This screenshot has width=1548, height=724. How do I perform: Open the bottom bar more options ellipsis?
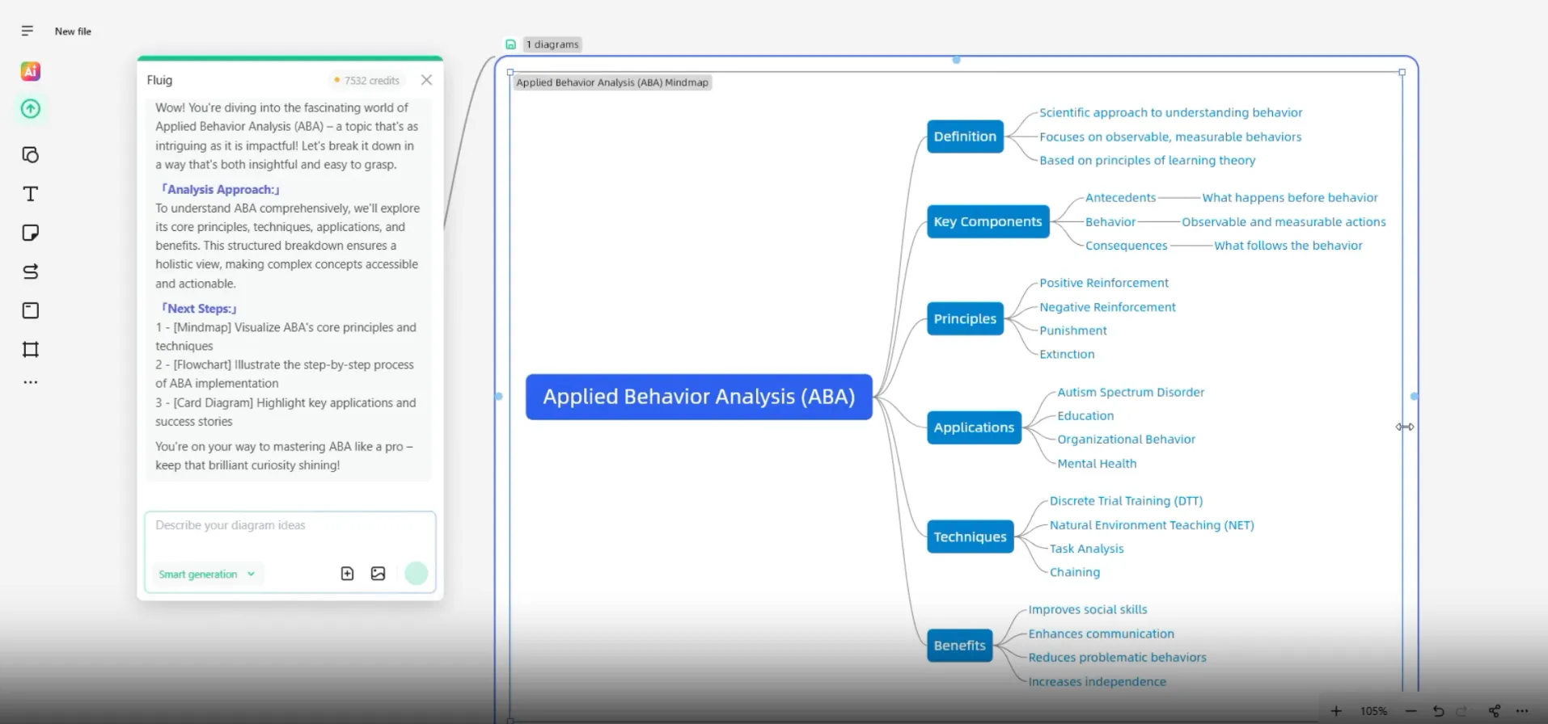click(x=1521, y=711)
